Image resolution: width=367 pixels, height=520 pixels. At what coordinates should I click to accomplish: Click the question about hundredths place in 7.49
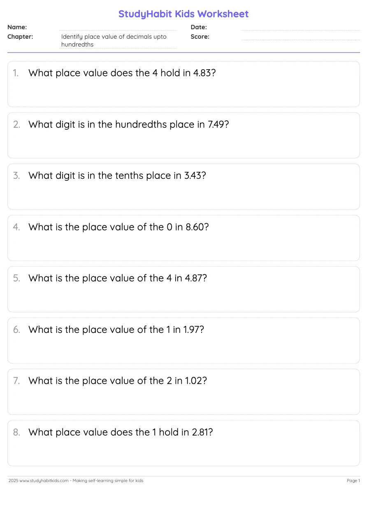[x=128, y=124]
